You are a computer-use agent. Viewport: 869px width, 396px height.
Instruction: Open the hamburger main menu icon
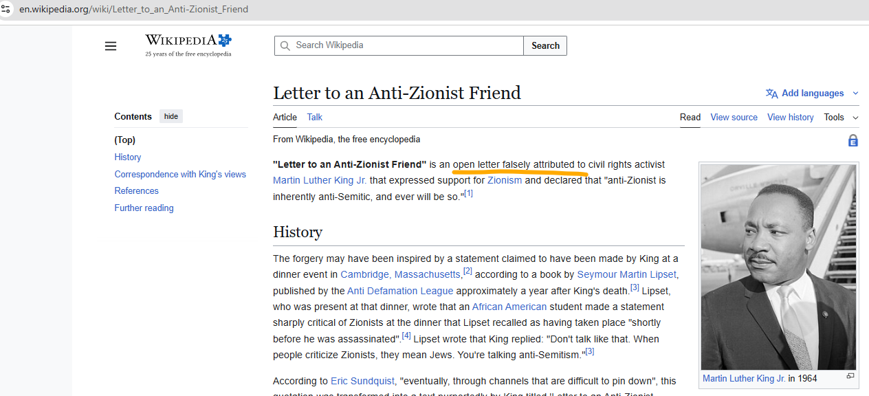pyautogui.click(x=111, y=46)
